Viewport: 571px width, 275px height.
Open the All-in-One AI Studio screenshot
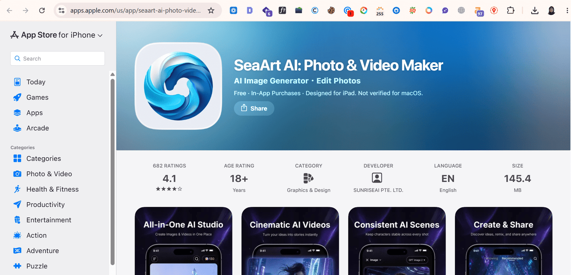click(183, 241)
